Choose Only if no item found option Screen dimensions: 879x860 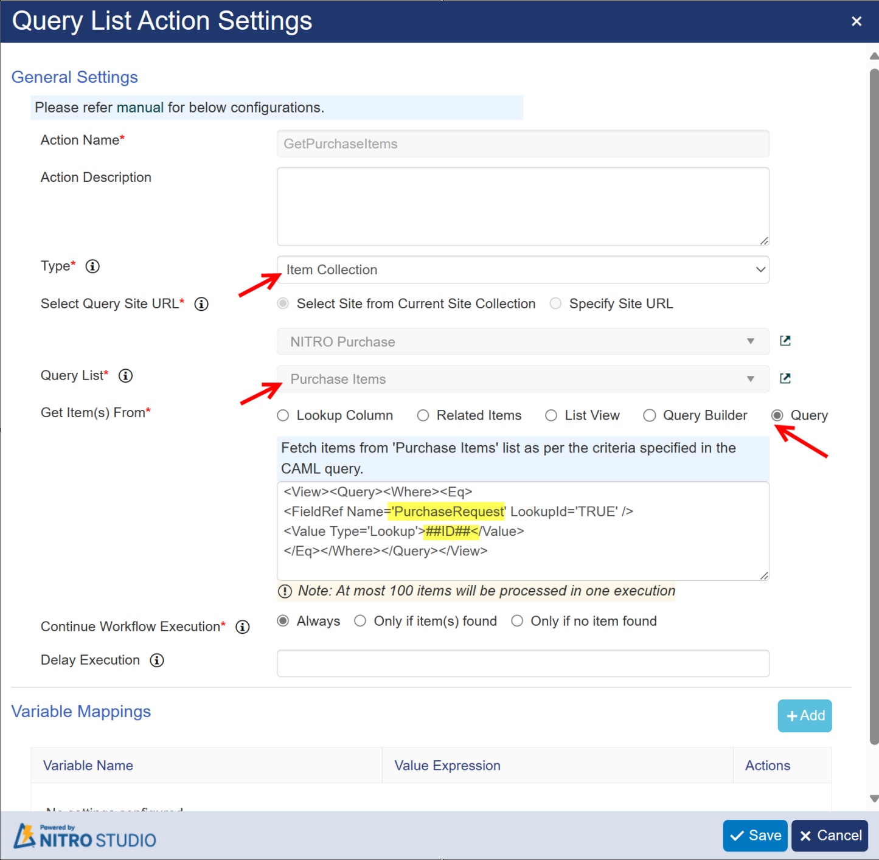(x=517, y=621)
